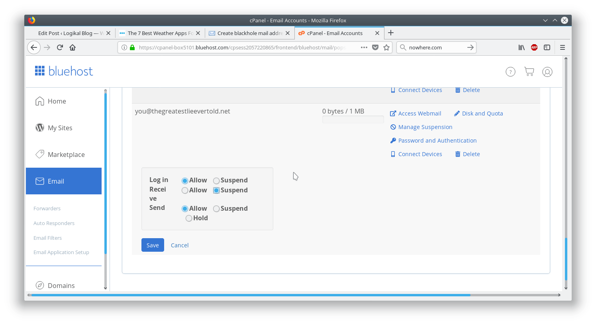
Task: Click the Marketplace tag icon
Action: [x=40, y=154]
